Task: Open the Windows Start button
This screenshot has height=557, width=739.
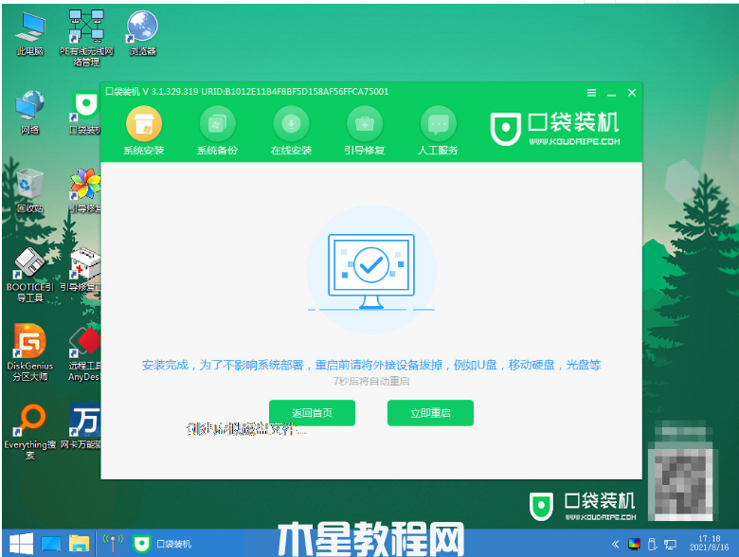Action: click(21, 544)
